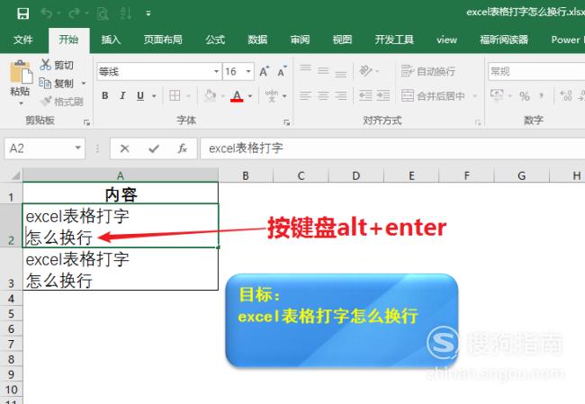Toggle underline formatting
The width and height of the screenshot is (585, 404).
[x=140, y=96]
